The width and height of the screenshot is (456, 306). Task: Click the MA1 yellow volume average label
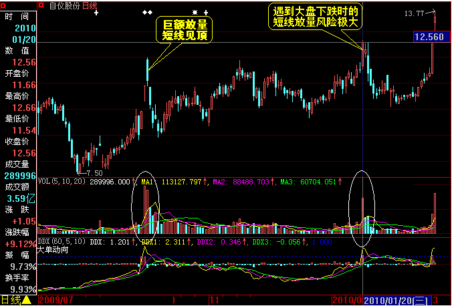(x=147, y=182)
